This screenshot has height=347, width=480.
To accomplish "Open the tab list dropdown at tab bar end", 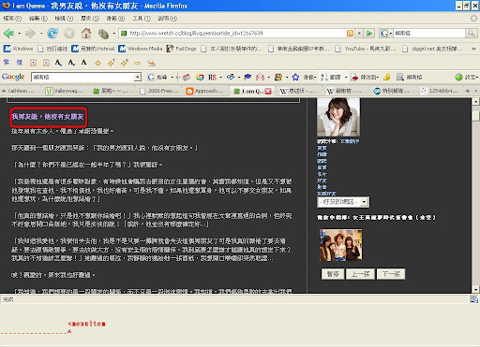I will 475,91.
